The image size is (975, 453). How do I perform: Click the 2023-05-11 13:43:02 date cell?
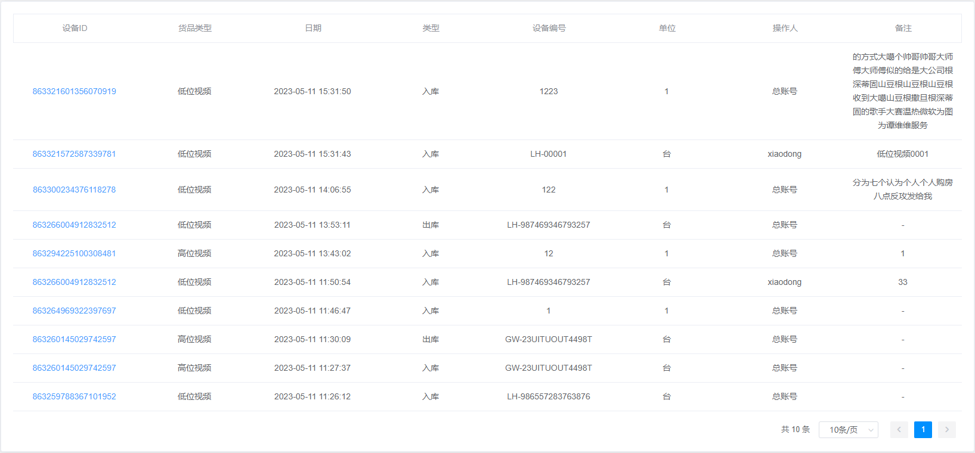click(312, 253)
